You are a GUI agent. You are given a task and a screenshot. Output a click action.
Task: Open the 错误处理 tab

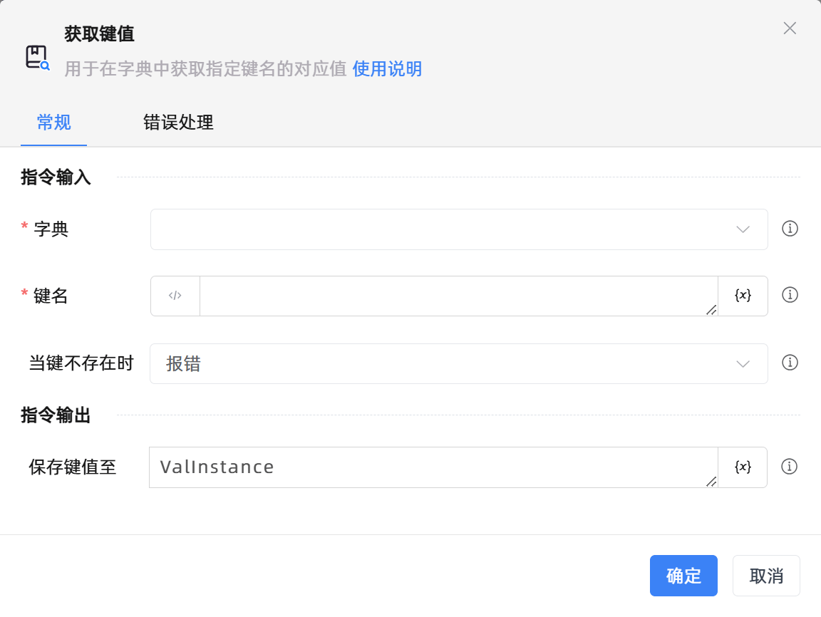(178, 123)
